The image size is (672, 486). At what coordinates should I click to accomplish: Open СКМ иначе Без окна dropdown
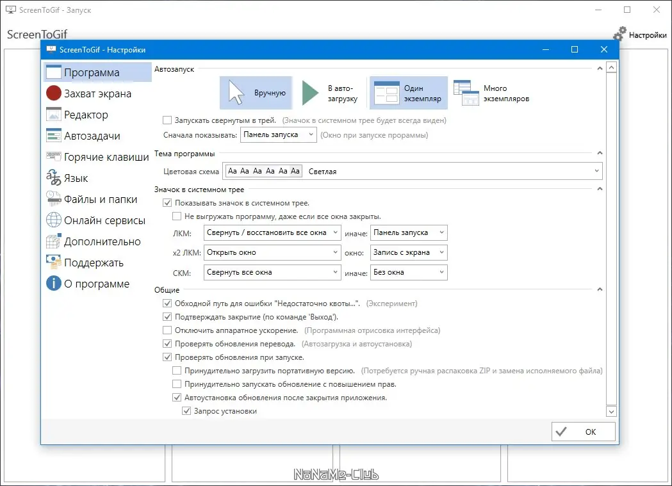tap(409, 272)
